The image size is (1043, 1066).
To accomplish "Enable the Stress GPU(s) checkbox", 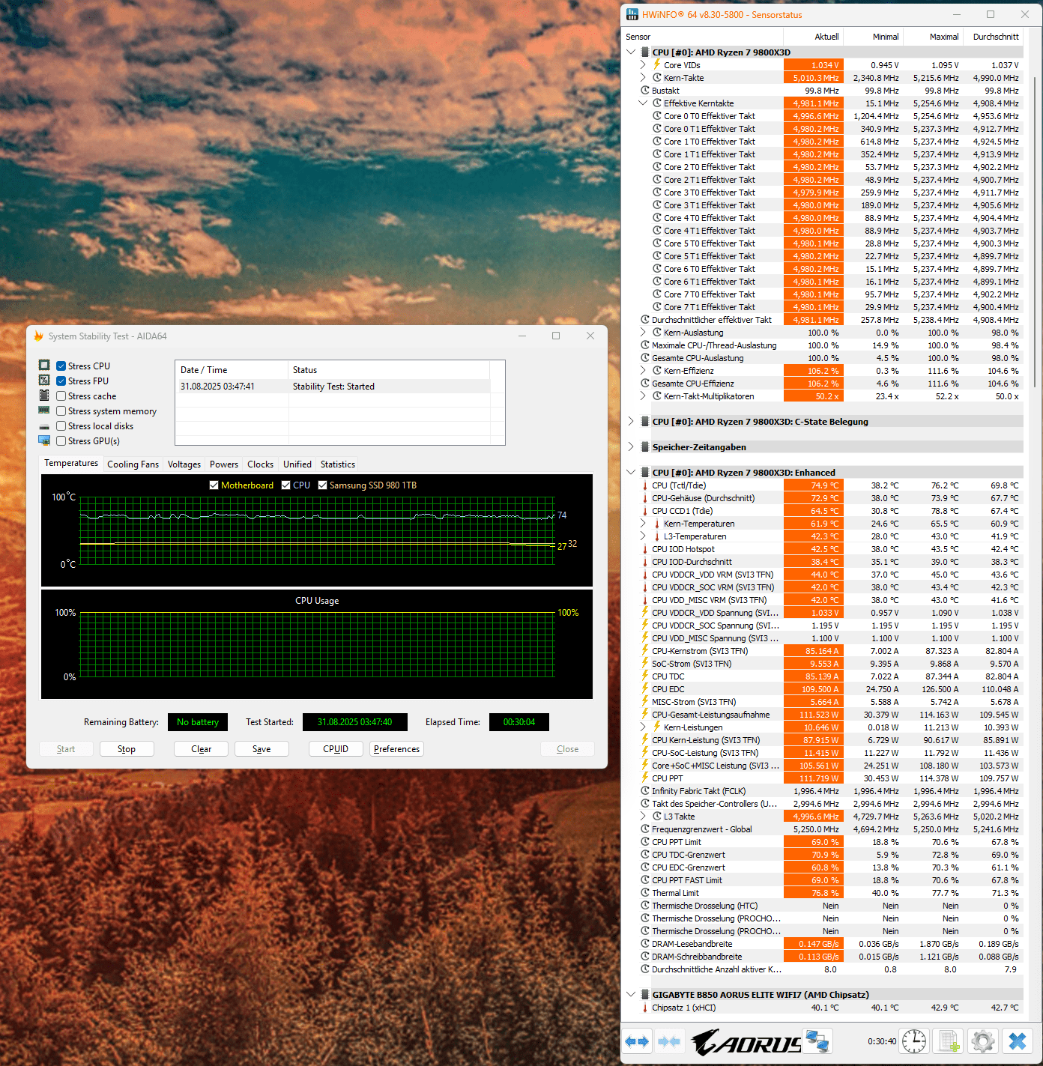I will click(61, 441).
